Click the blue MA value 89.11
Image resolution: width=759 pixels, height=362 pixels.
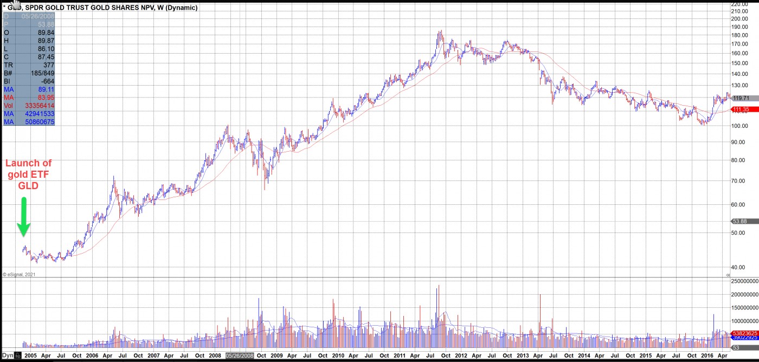pos(46,89)
